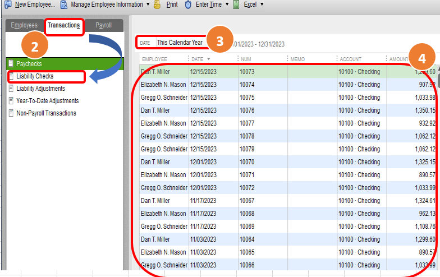Viewport: 440px width, 277px height.
Task: Select Liability Adjustments in the list
Action: click(40, 89)
